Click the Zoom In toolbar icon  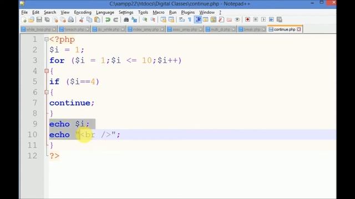[145, 20]
